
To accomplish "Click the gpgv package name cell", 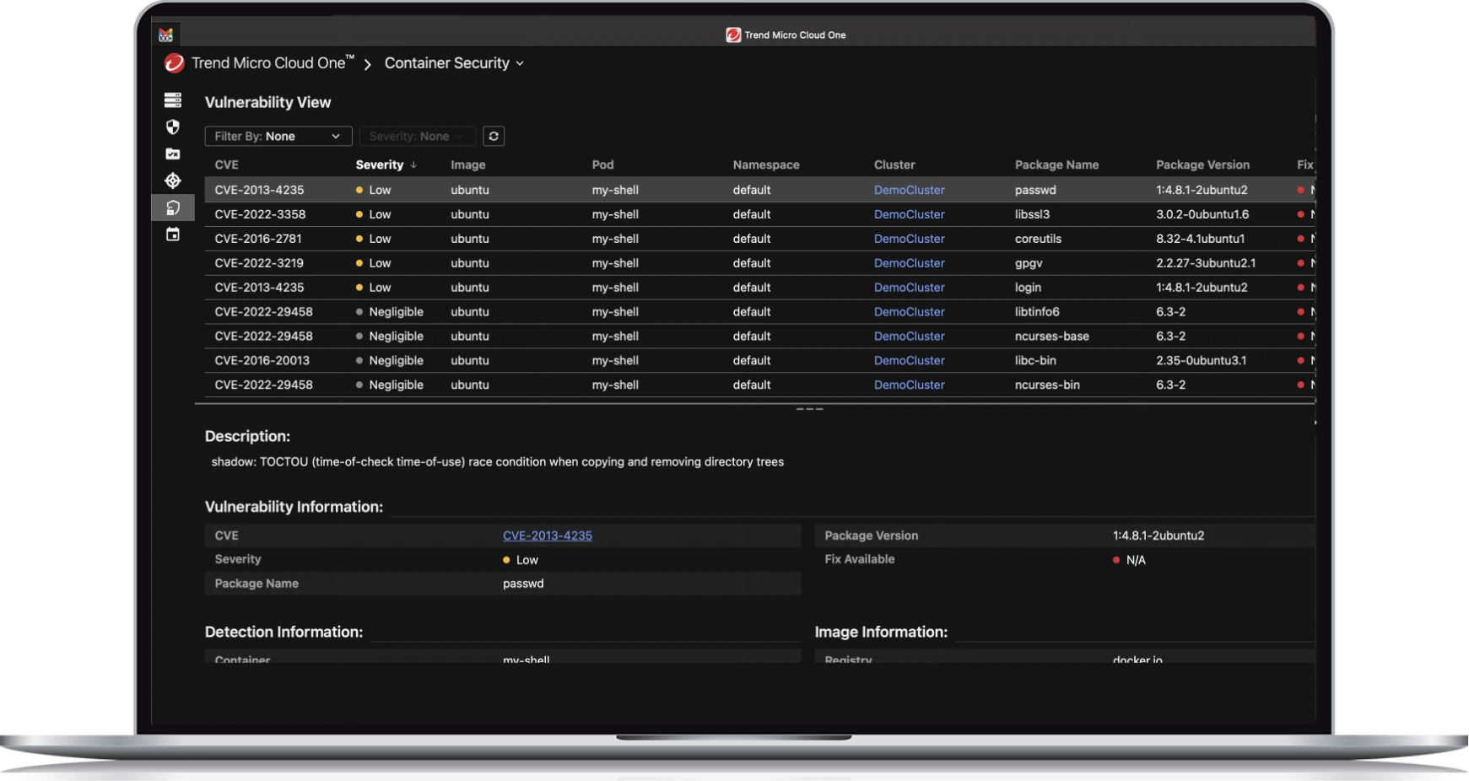I will [1029, 263].
